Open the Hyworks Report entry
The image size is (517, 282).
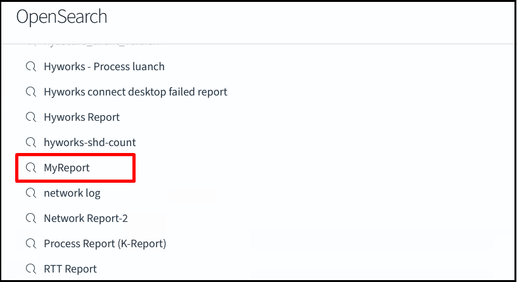[x=82, y=117]
